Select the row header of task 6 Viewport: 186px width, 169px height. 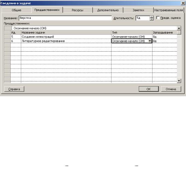pos(8,41)
